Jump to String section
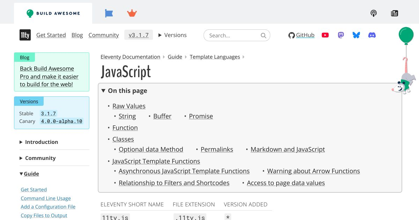The height and width of the screenshot is (220, 419). tap(127, 116)
